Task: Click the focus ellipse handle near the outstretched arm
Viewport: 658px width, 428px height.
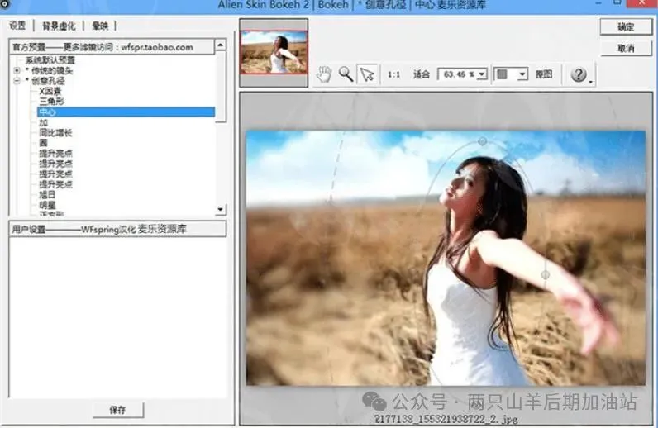Action: [545, 275]
